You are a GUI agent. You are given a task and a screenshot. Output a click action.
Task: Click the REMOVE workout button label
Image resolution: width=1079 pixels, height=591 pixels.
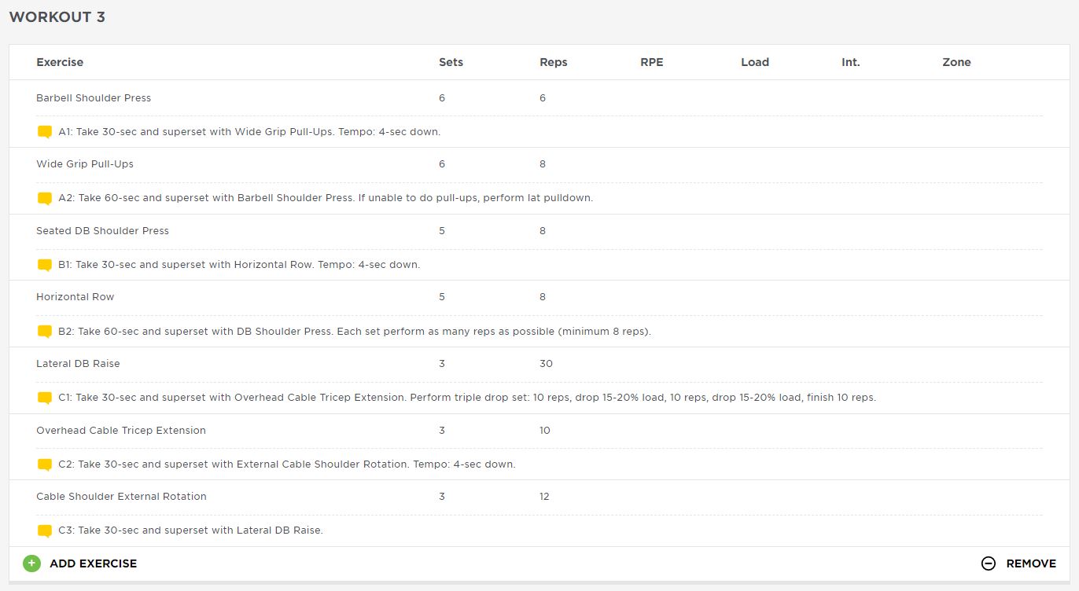(1031, 563)
